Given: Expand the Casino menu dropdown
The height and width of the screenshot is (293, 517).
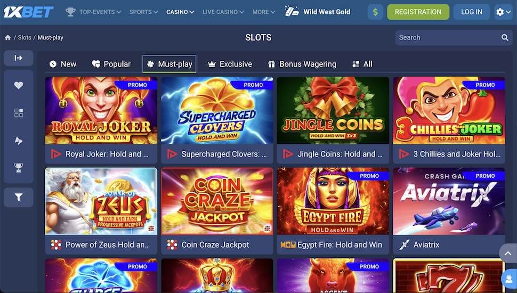Looking at the screenshot, I should coord(180,12).
